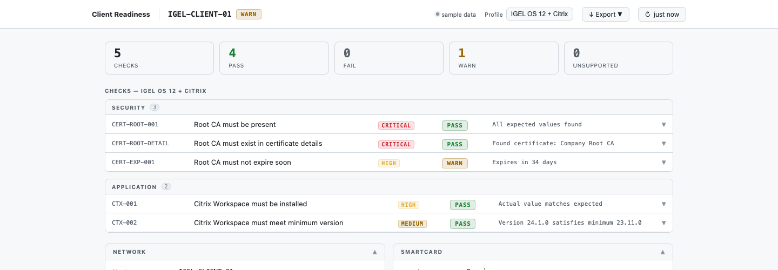This screenshot has width=778, height=270.
Task: Expand the CERT-ROOT-001 row details
Action: (x=663, y=125)
